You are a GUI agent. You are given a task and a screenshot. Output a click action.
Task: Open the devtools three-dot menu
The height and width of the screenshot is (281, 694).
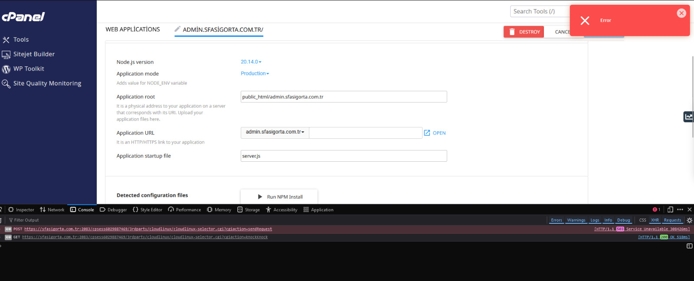pos(680,209)
